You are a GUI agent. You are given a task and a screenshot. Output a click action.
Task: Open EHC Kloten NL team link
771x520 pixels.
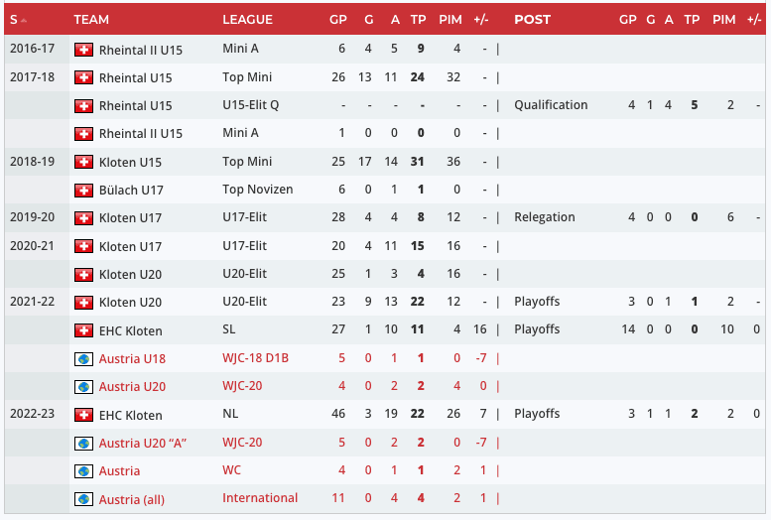click(130, 415)
